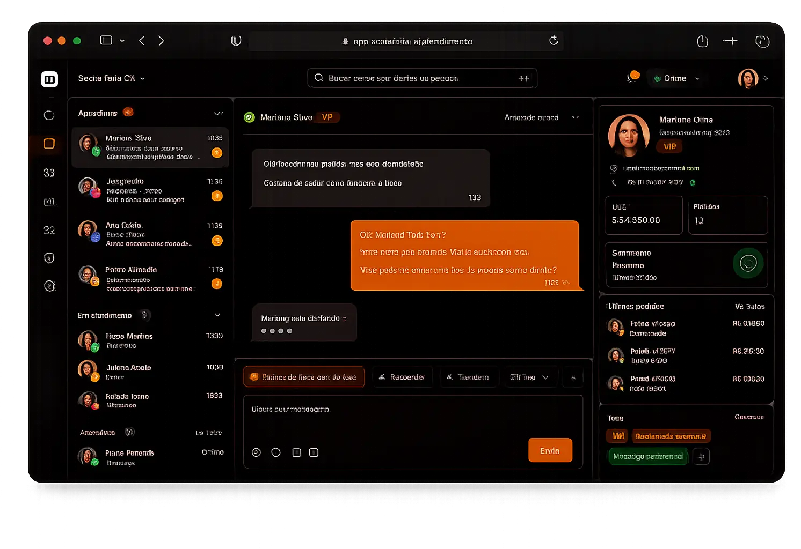
Task: Open the sidebar item labeled 33
Action: coord(49,173)
